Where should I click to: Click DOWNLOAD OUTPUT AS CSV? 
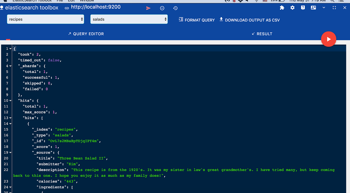(249, 20)
